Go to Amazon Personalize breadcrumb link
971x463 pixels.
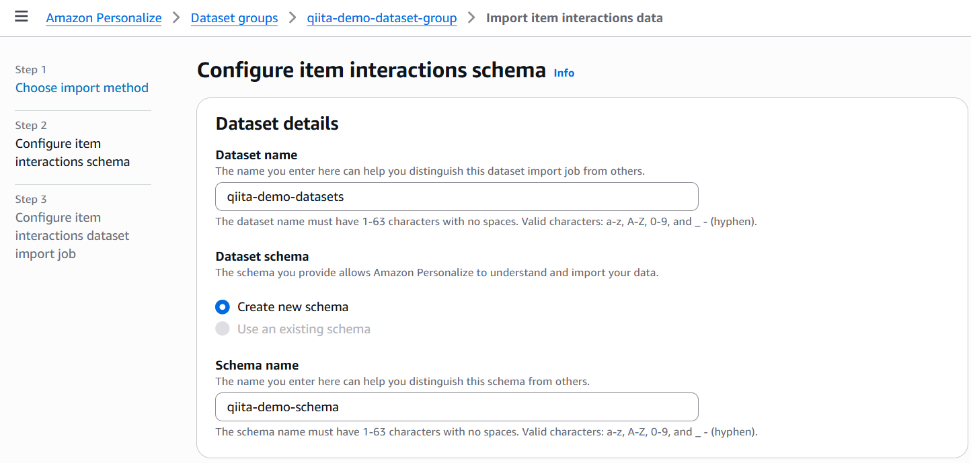point(104,18)
